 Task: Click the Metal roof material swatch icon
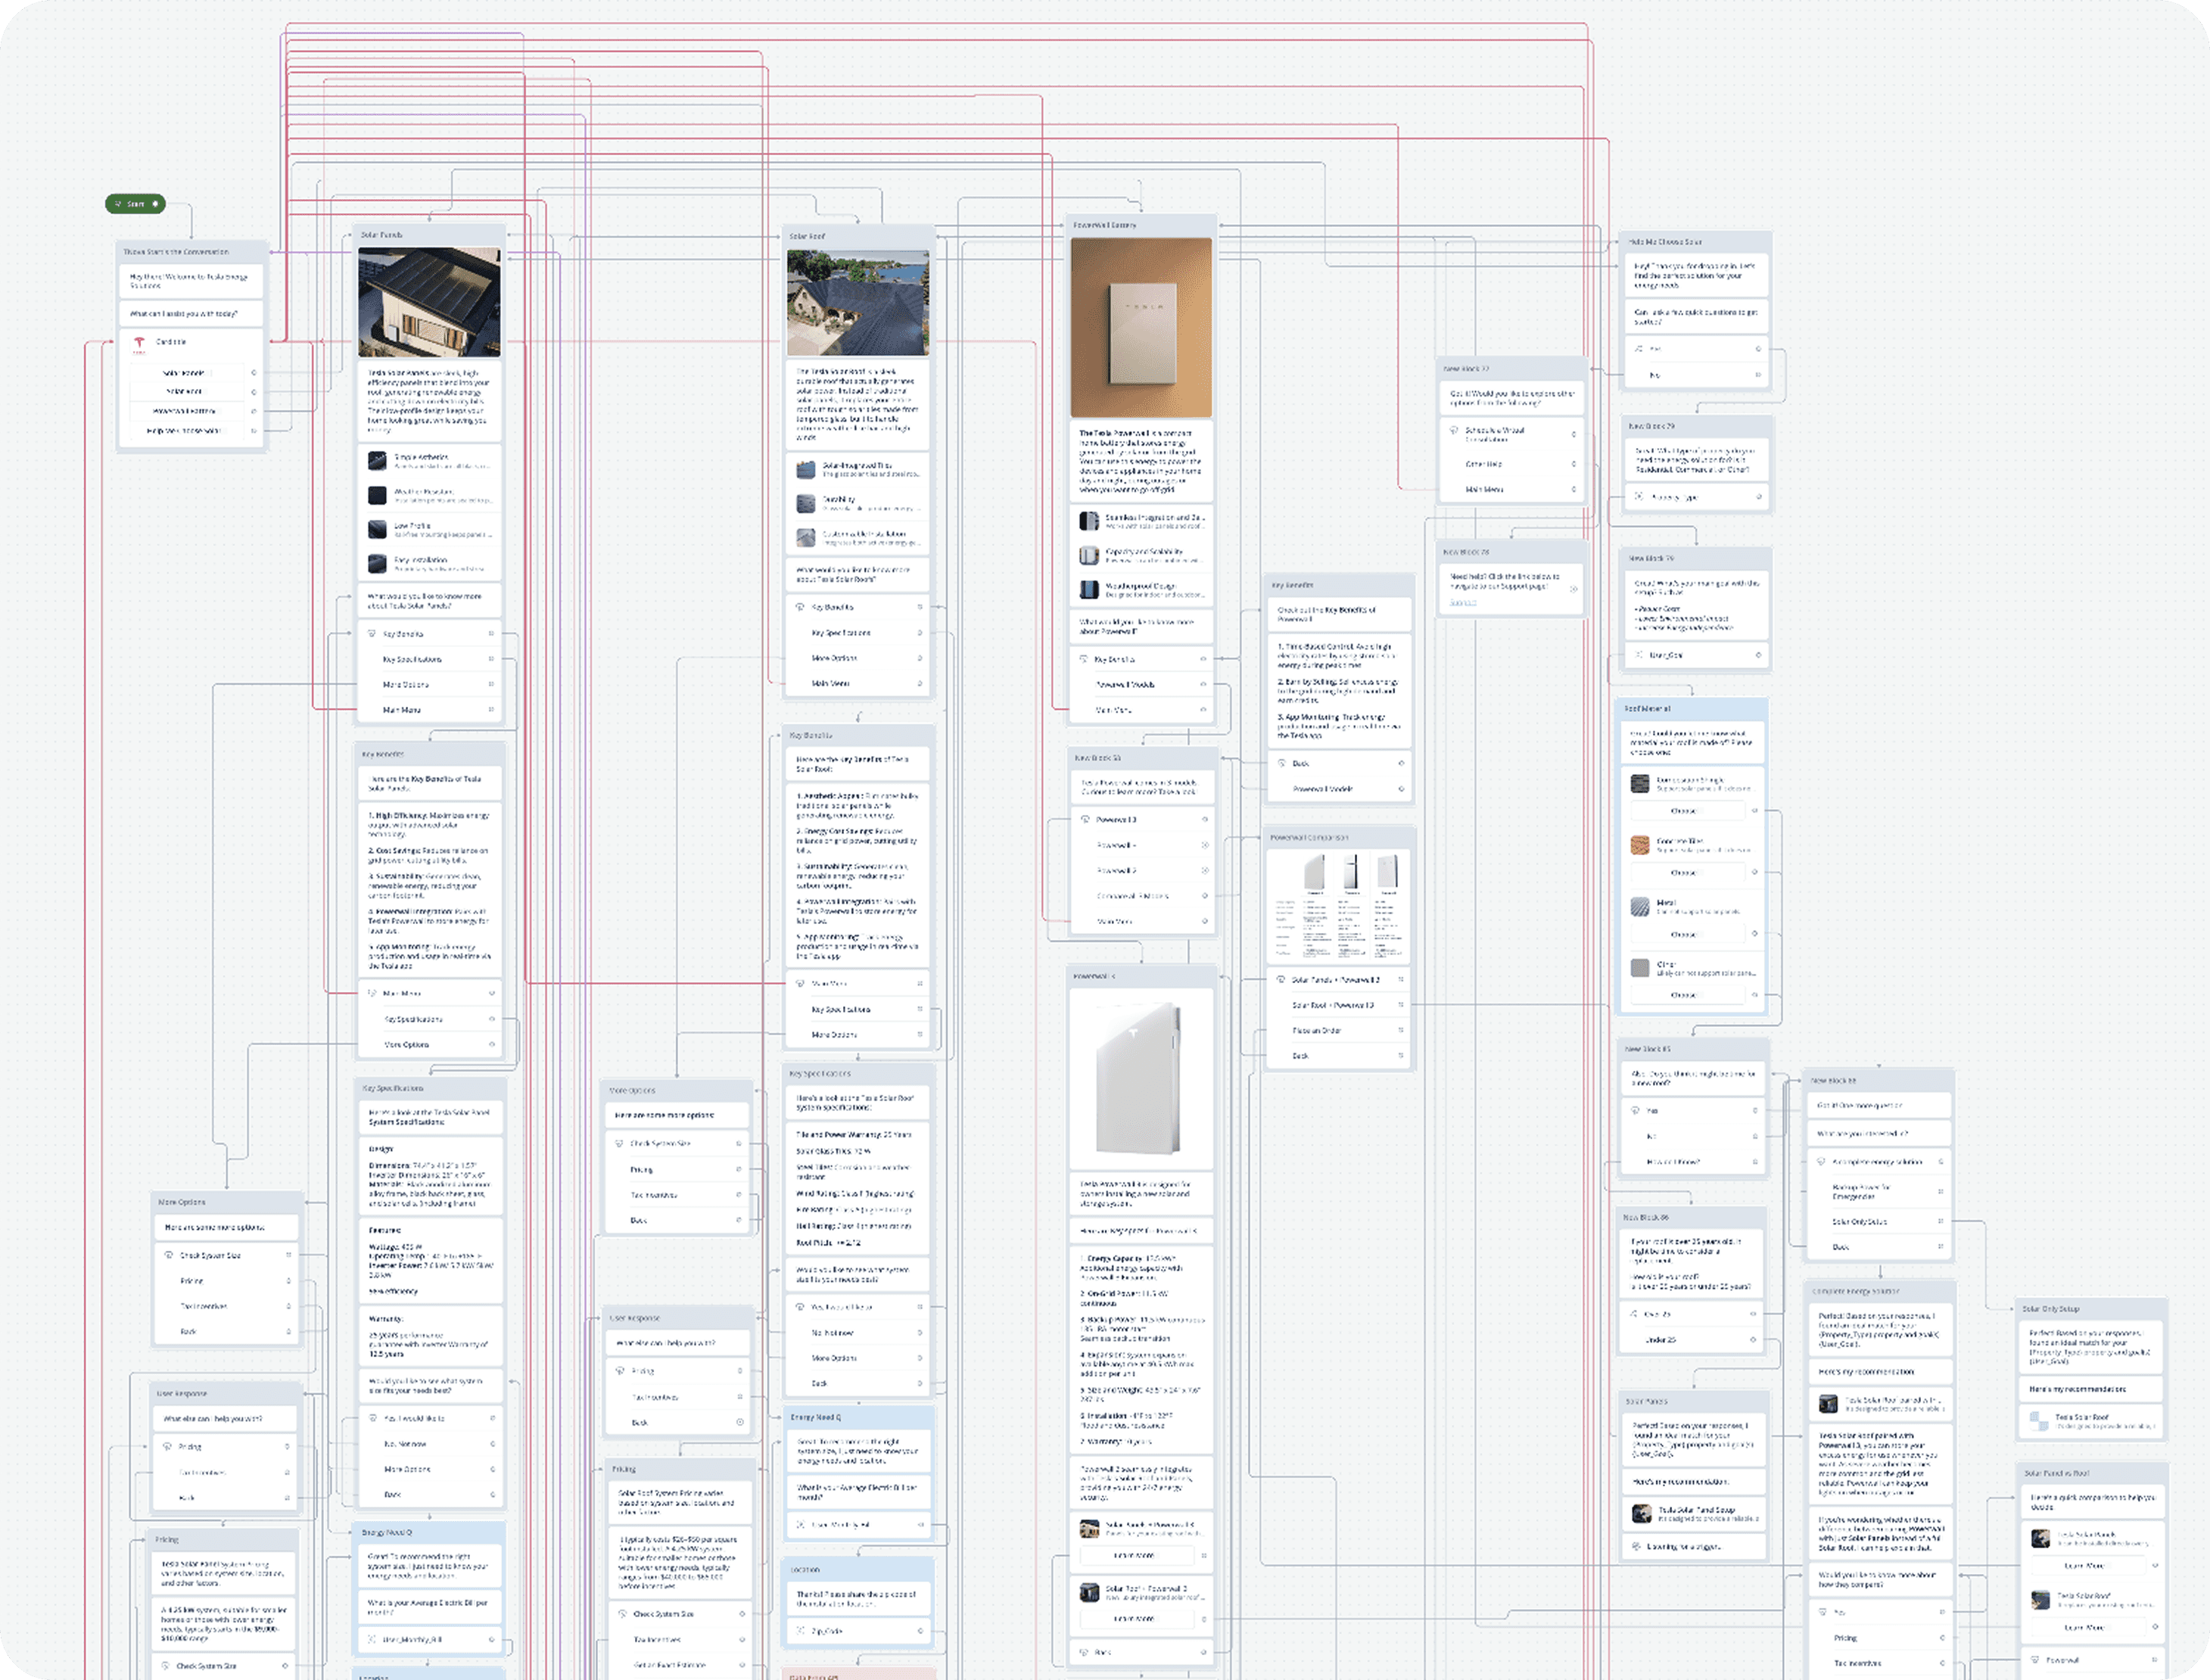pos(1640,907)
